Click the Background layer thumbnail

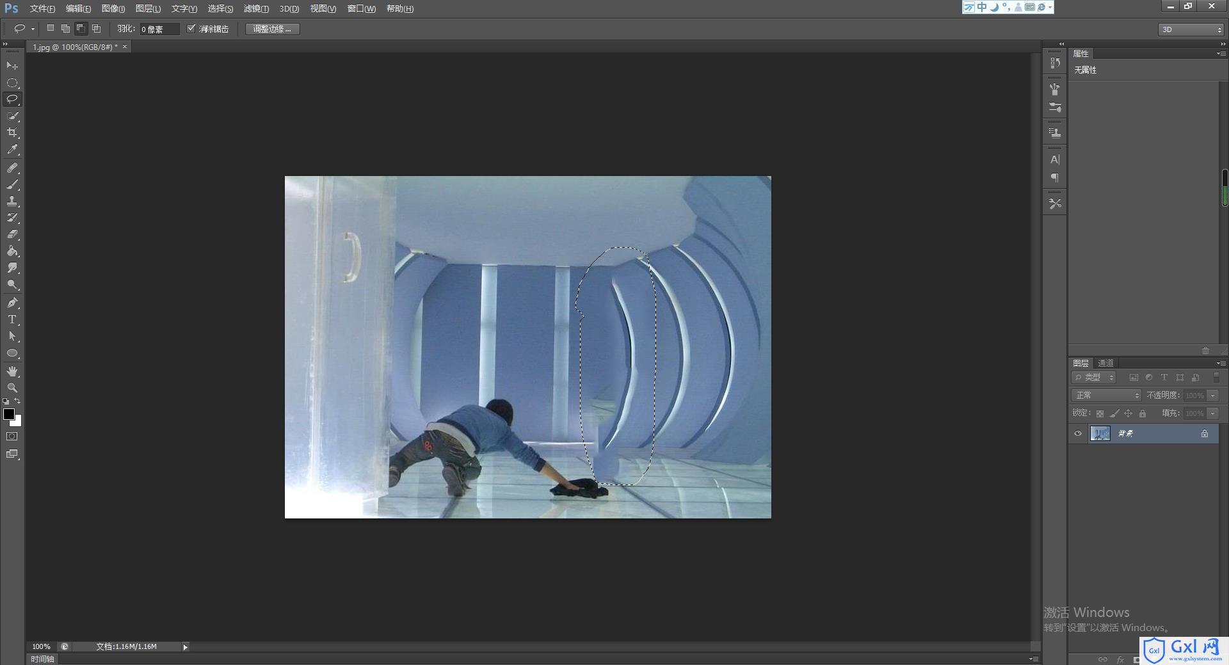tap(1100, 433)
